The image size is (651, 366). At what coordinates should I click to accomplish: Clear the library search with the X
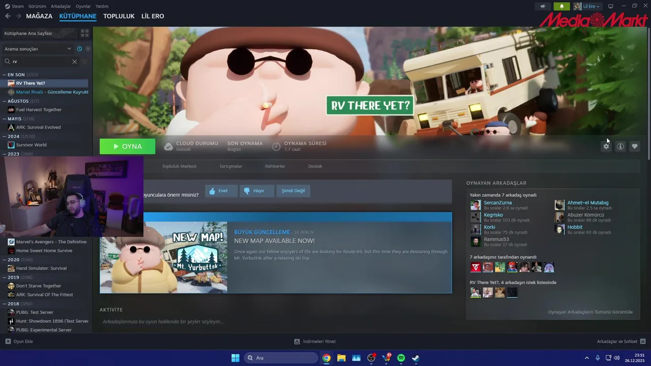[74, 62]
